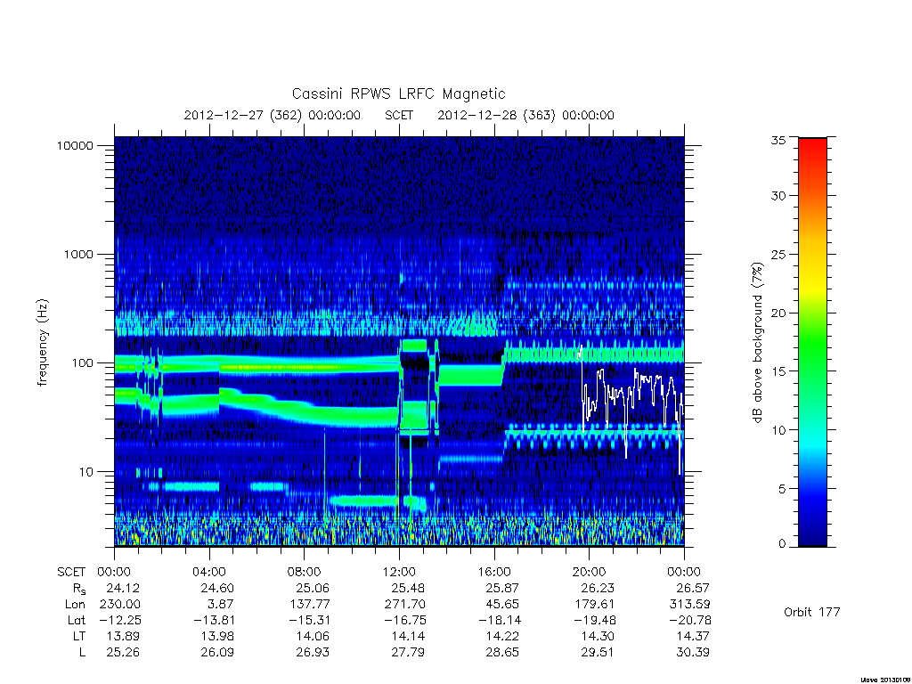Click color bar tick label '25'
912x684 pixels.
[778, 254]
